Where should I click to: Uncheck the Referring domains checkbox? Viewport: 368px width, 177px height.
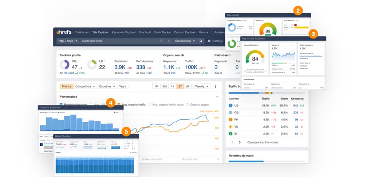click(61, 105)
